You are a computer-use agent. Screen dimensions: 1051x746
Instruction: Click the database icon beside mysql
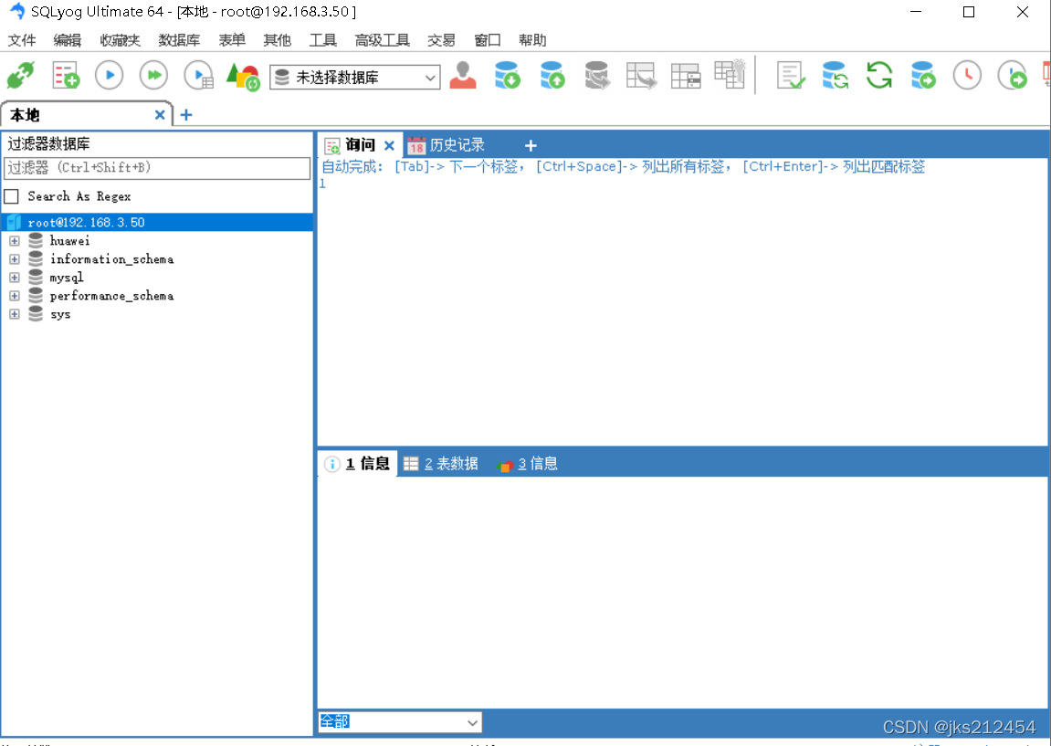point(36,278)
